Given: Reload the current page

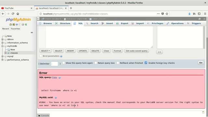Looking at the screenshot, I should (x=13, y=14).
